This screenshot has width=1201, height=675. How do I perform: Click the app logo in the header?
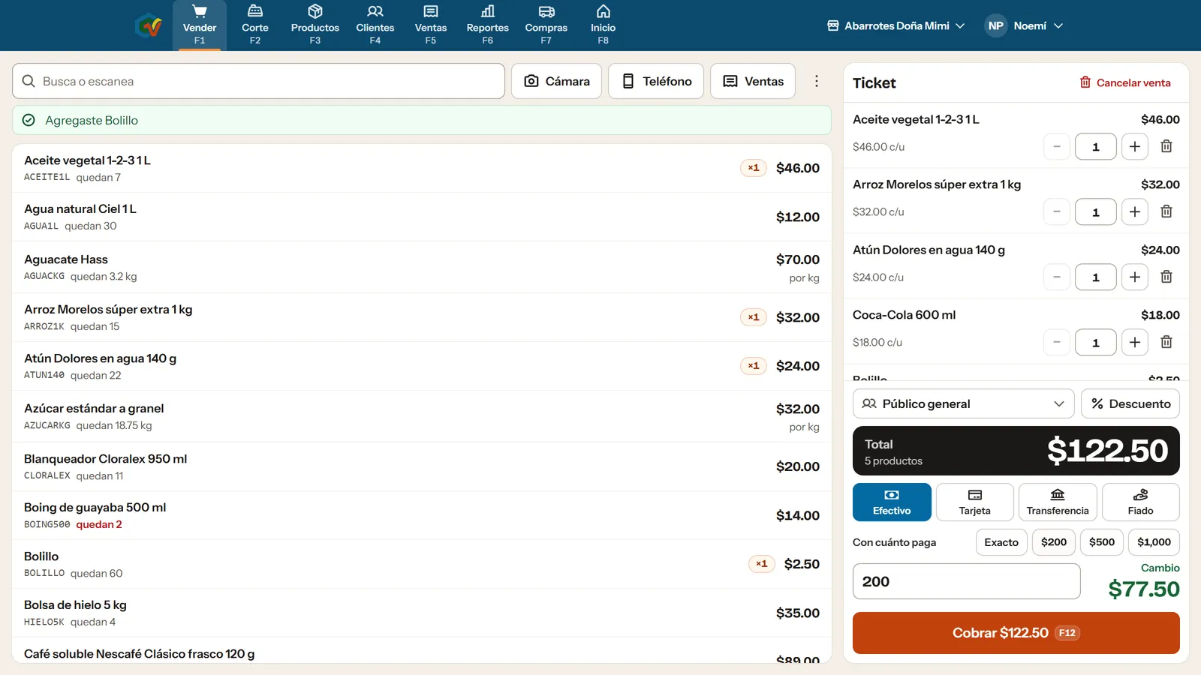(149, 25)
